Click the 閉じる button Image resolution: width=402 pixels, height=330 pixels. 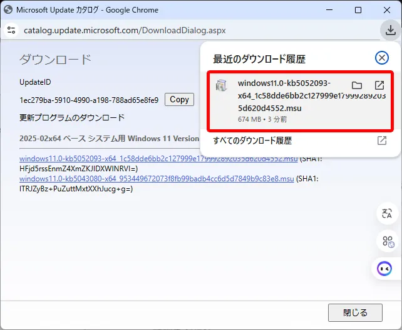tap(355, 312)
